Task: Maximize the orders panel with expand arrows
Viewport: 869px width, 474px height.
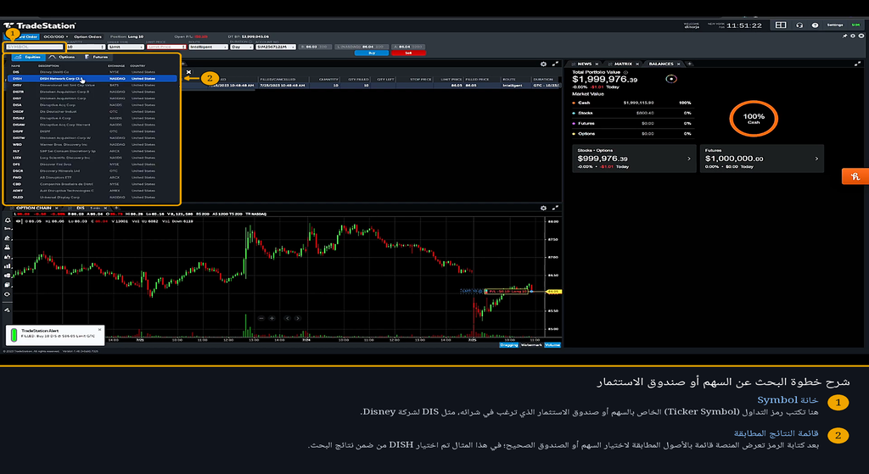Action: [555, 64]
